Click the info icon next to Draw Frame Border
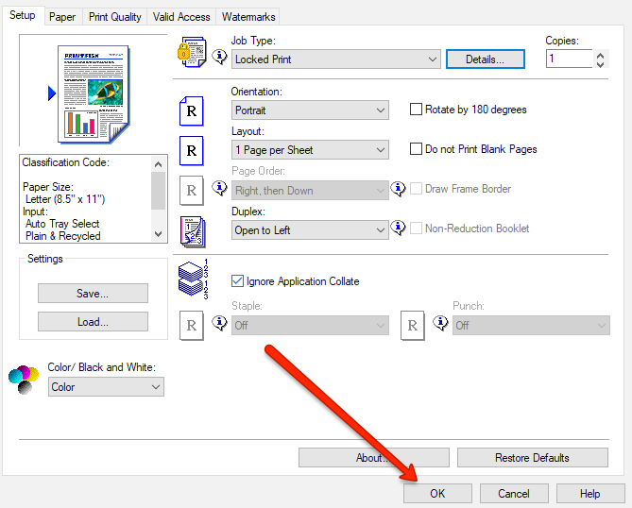Image resolution: width=632 pixels, height=508 pixels. click(x=399, y=189)
